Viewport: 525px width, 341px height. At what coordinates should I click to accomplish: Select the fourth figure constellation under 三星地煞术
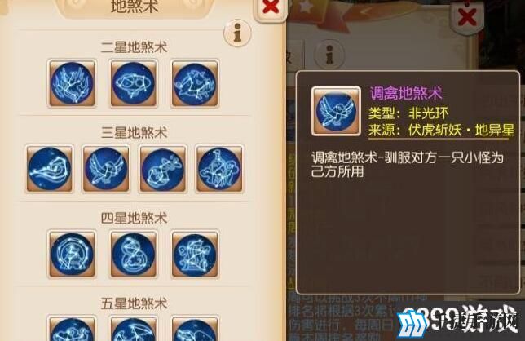coord(219,169)
